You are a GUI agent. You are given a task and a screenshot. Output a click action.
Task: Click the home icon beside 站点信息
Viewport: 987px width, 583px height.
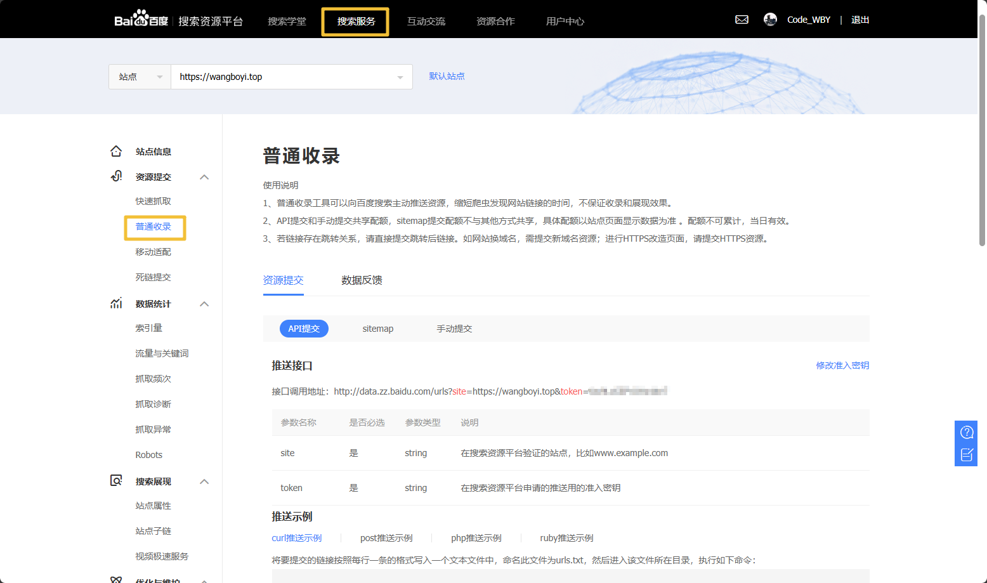[116, 152]
